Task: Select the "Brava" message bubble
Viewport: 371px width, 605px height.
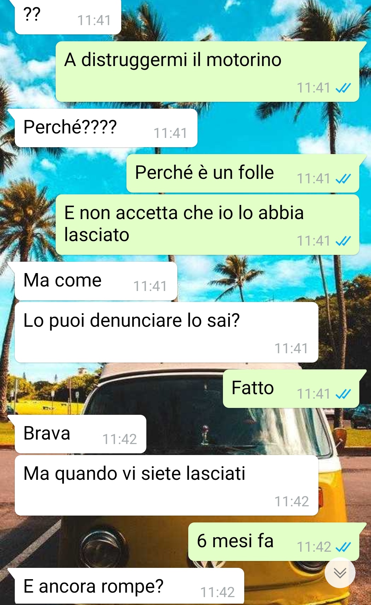Action: click(80, 434)
